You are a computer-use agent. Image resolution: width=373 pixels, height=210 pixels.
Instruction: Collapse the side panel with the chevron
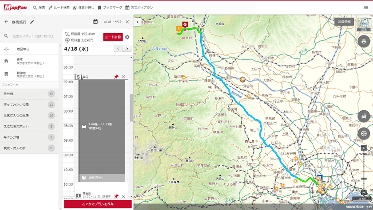[138, 22]
